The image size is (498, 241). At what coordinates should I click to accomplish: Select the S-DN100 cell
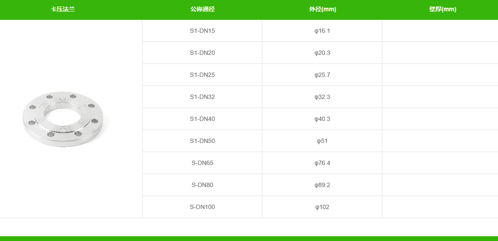tap(202, 207)
